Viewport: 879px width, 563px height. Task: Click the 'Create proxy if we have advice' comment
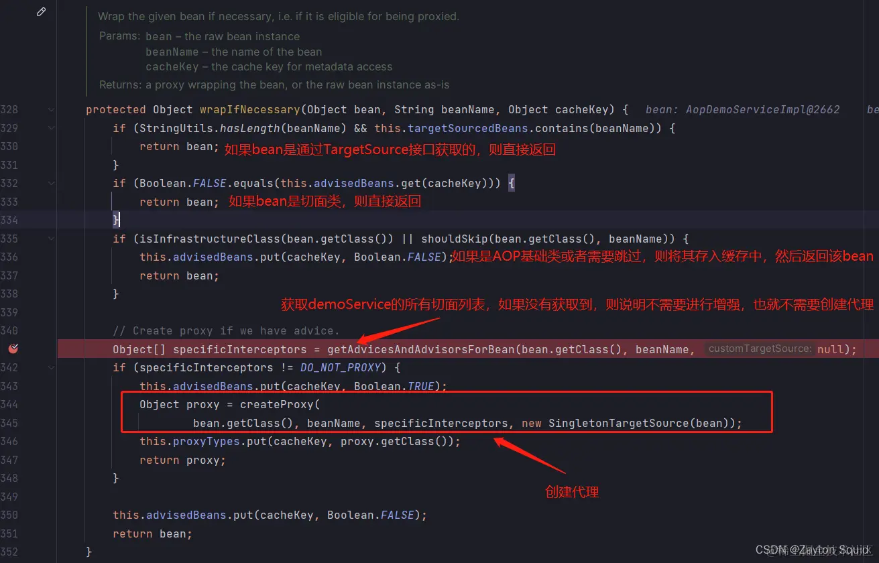tap(226, 330)
